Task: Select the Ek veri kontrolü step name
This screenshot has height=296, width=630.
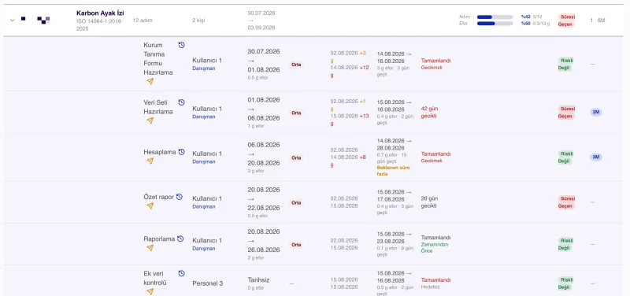Action: click(155, 278)
